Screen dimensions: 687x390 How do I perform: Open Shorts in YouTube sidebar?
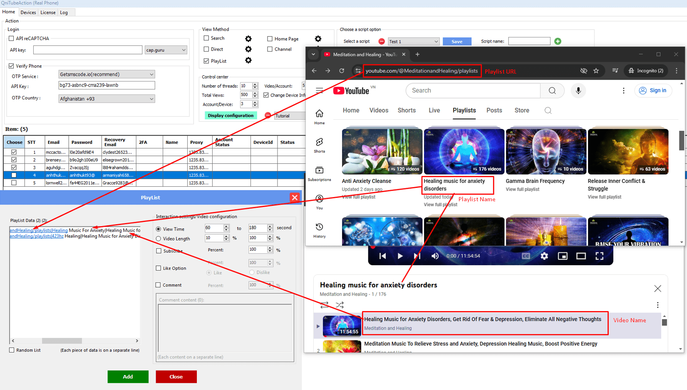(320, 146)
